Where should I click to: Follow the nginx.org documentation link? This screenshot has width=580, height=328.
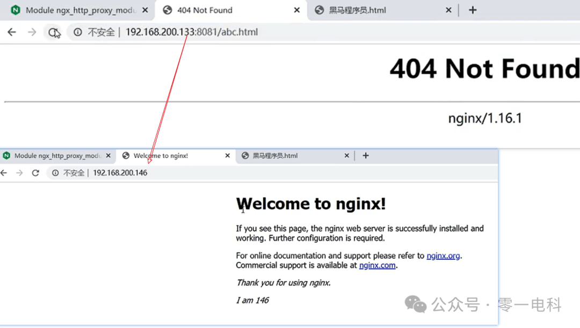tap(443, 256)
